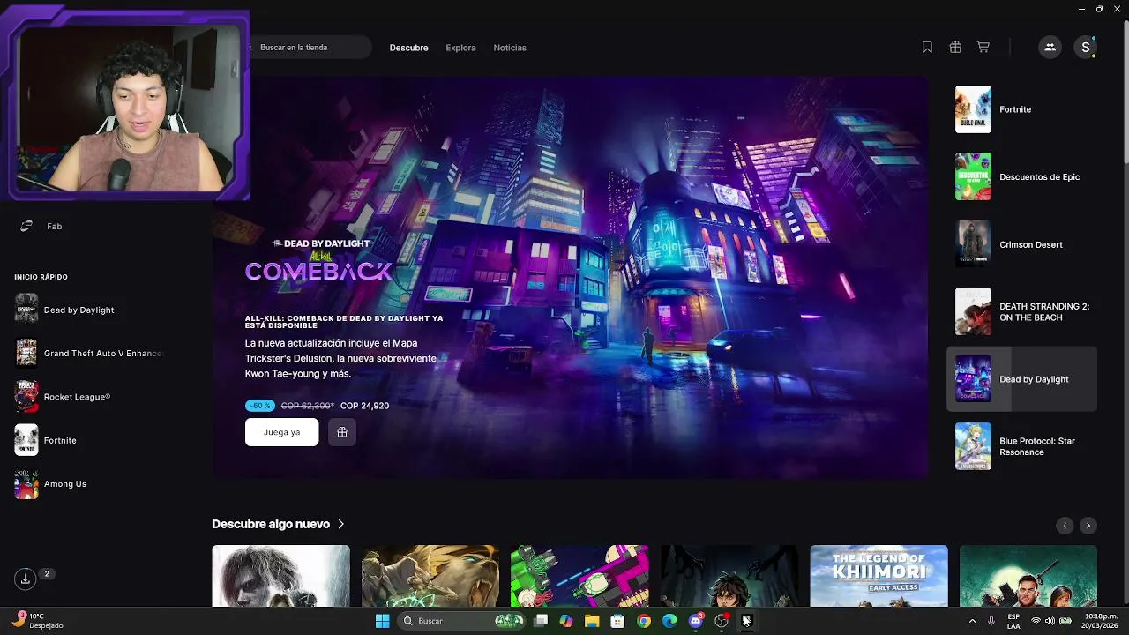Open Windows Start menu
Screen dimensions: 1129x635
point(382,621)
